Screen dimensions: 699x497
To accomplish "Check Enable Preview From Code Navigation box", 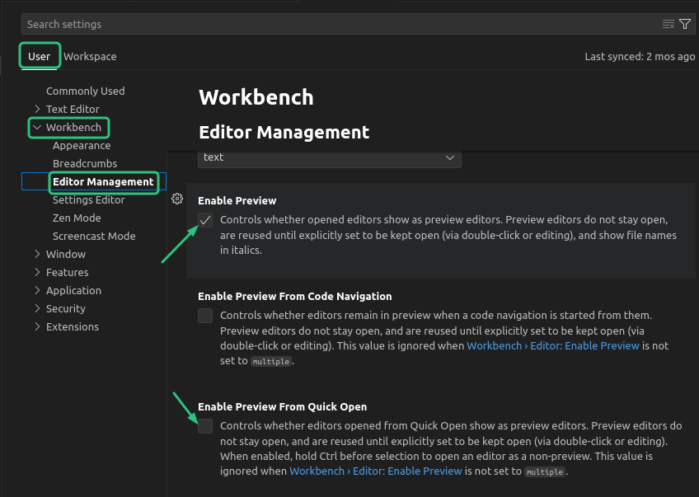I will tap(205, 316).
